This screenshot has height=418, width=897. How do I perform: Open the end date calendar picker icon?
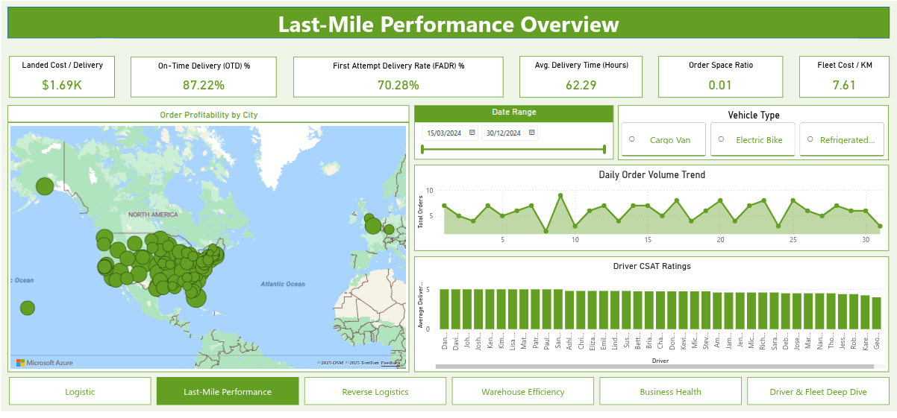531,133
